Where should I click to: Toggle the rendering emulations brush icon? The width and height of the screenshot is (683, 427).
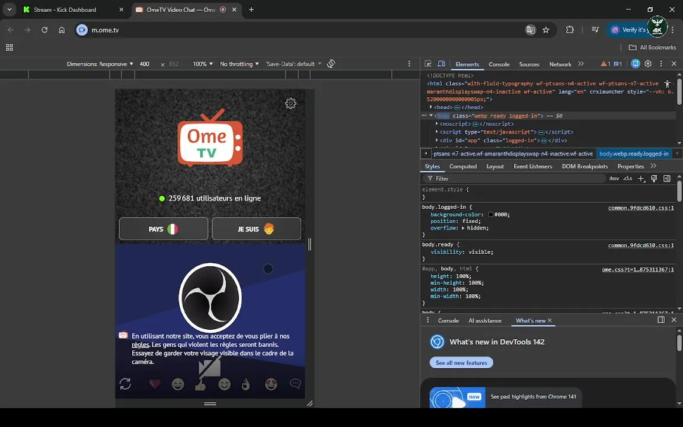pos(654,179)
